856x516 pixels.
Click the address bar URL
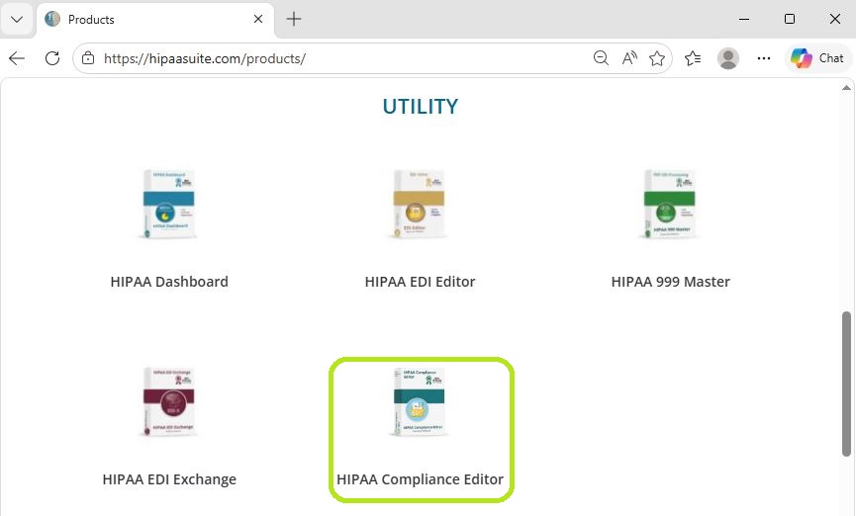point(205,58)
